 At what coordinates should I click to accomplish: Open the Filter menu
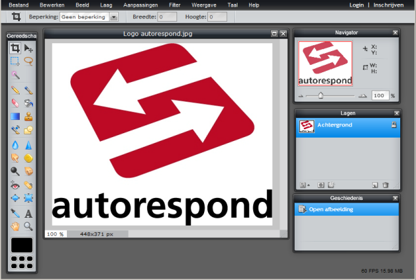[175, 5]
